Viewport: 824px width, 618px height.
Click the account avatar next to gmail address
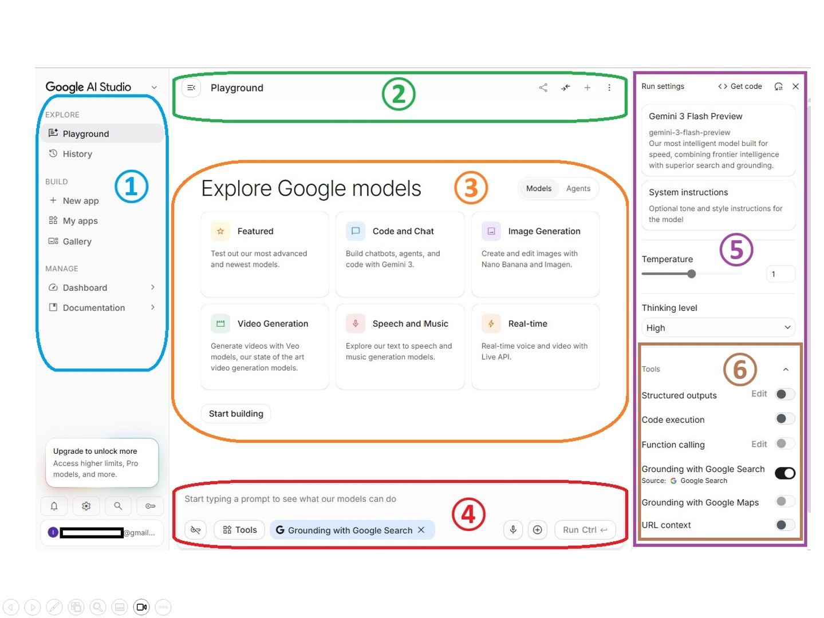53,532
